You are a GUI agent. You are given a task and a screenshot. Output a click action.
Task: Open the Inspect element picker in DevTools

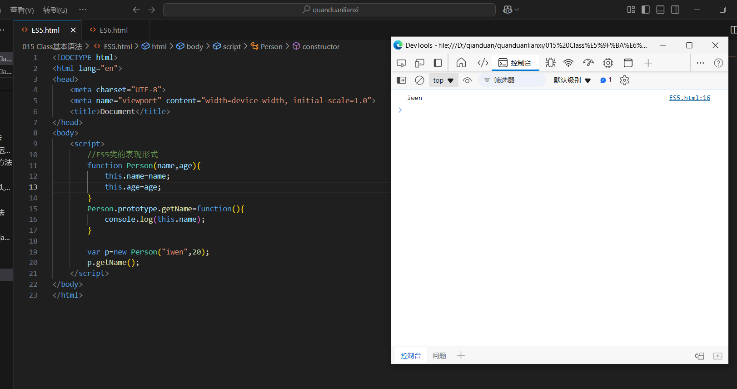(x=401, y=63)
